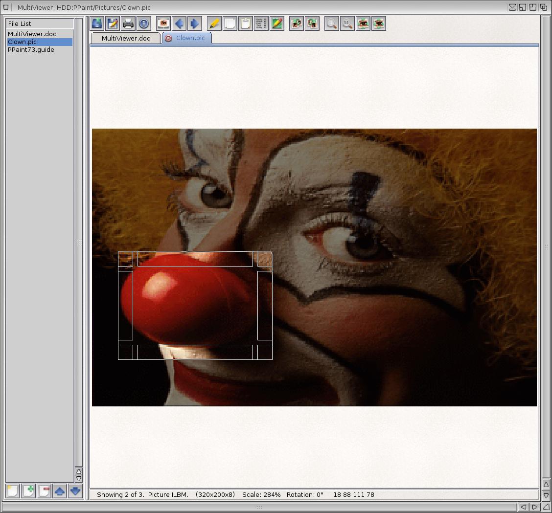
Task: Switch to the MultiViewer.doc tab
Action: pyautogui.click(x=126, y=38)
